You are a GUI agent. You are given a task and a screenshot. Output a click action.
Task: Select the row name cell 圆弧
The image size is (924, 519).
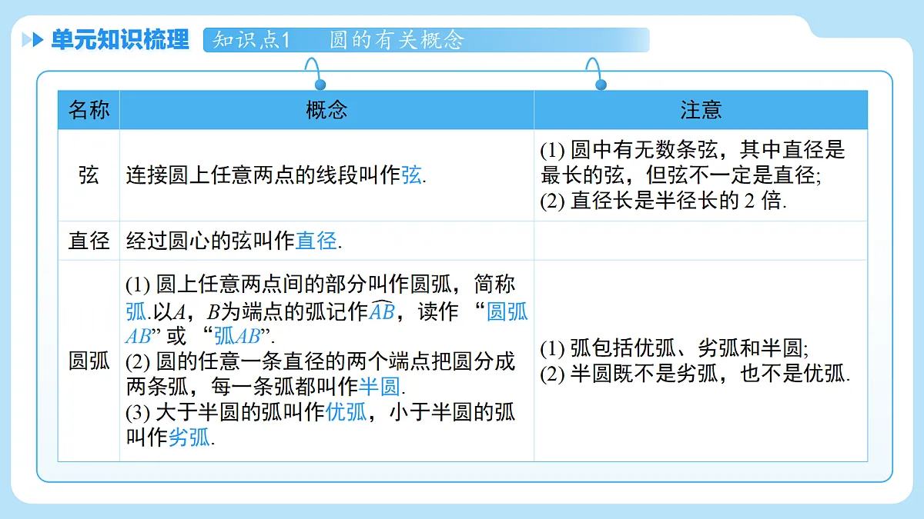click(89, 361)
